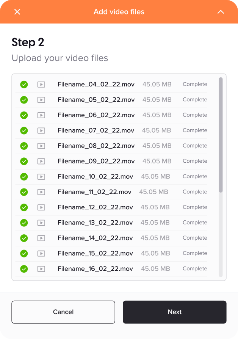Screen dimensions: 238x339
Task: Click video icon for Filename_12_02_22.mov
Action: tap(41, 207)
